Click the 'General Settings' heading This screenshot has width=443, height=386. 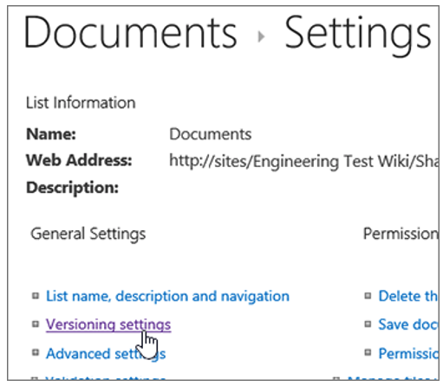coord(88,235)
